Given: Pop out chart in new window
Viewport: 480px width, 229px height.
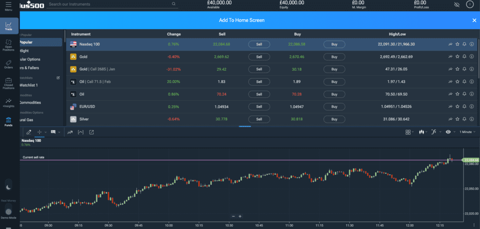Looking at the screenshot, I should 91,132.
